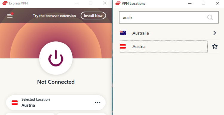
Task: Click the Try the browser extension text
Action: tap(54, 16)
